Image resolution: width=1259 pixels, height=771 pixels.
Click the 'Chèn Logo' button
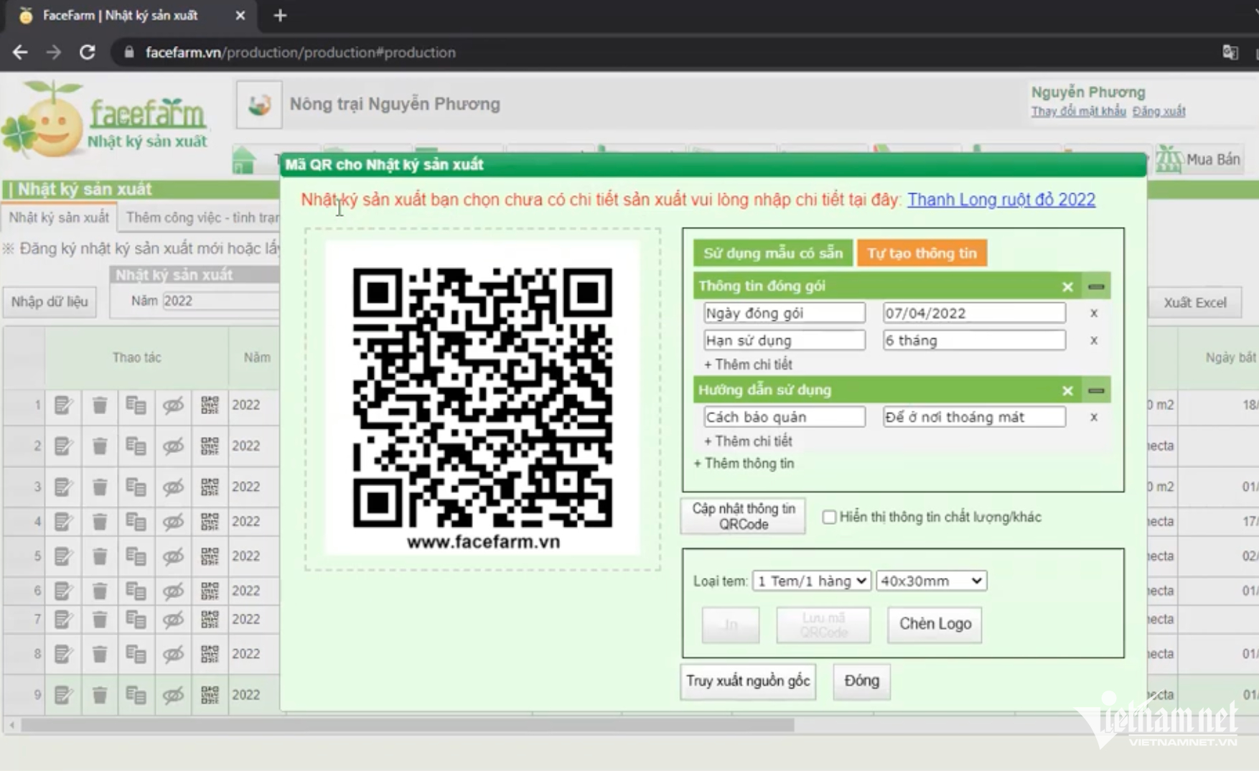click(x=935, y=624)
